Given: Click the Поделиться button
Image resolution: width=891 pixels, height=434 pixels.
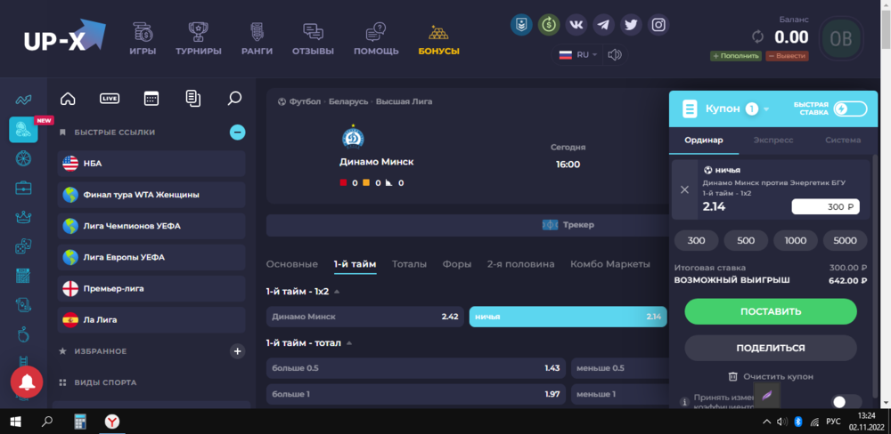Looking at the screenshot, I should [771, 348].
